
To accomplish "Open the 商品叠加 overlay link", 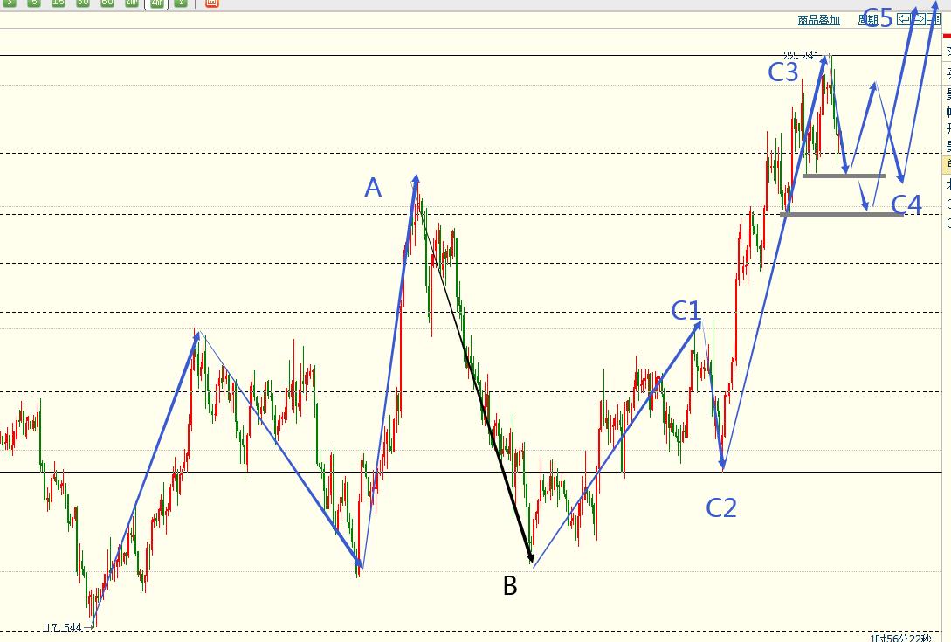I will (x=819, y=20).
